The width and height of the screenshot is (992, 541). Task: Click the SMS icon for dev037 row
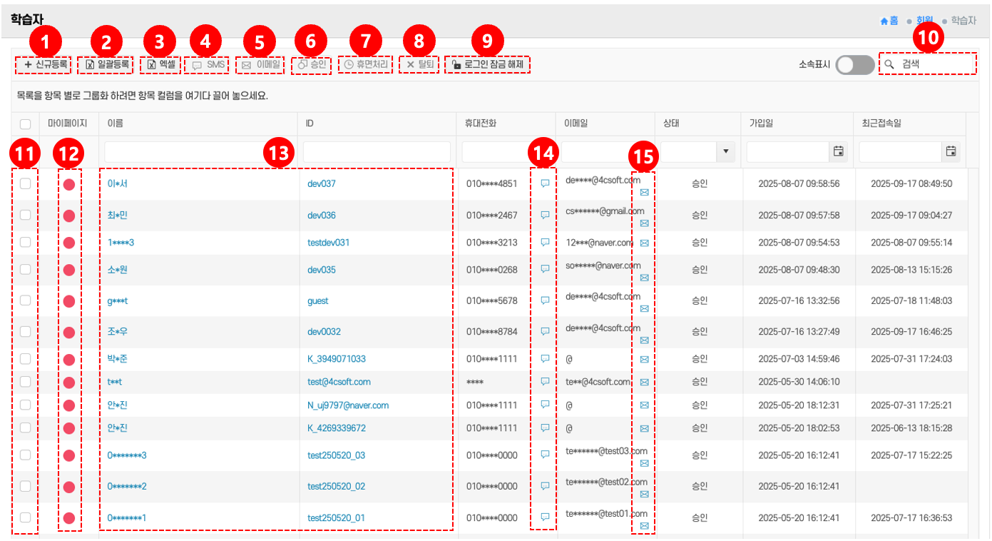545,183
